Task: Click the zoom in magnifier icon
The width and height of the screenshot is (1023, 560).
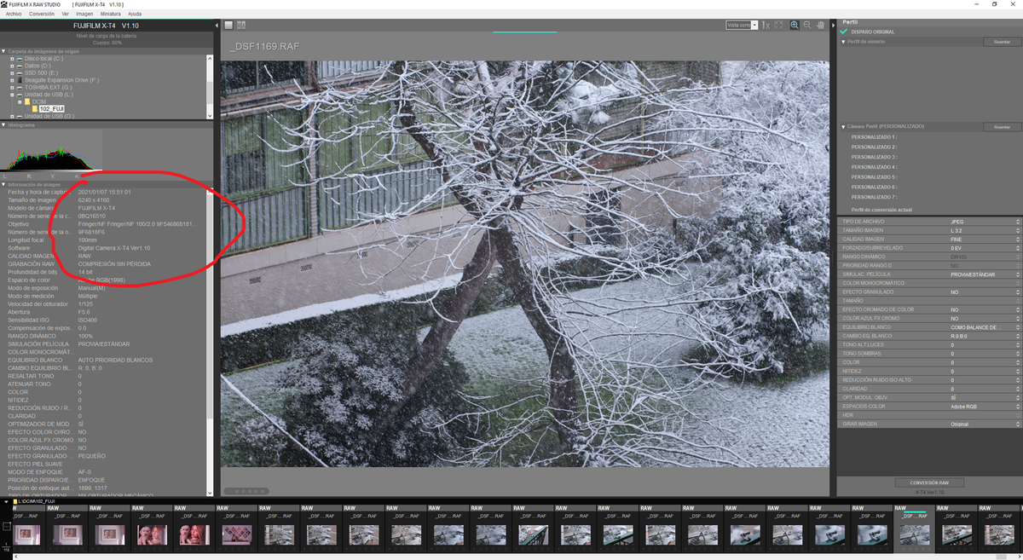Action: pyautogui.click(x=795, y=26)
